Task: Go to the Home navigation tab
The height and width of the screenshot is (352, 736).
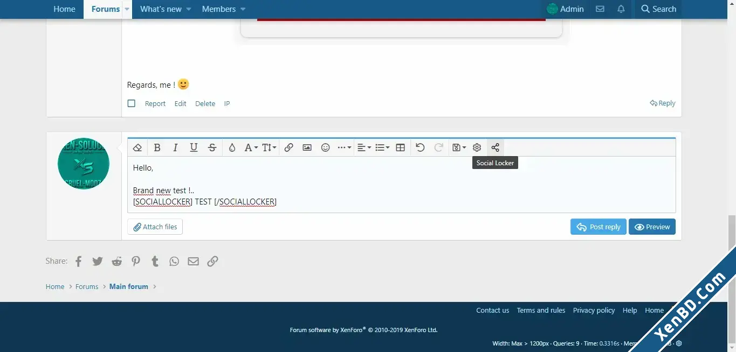Action: [65, 9]
